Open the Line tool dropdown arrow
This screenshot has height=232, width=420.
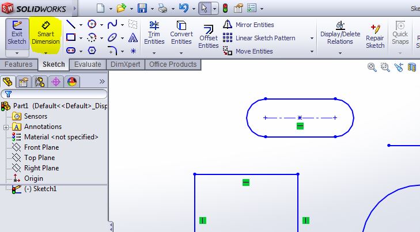click(81, 25)
